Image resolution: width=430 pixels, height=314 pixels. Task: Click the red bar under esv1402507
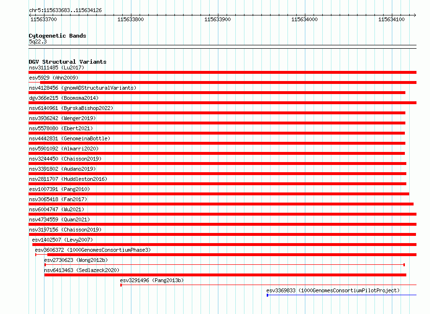(224, 245)
